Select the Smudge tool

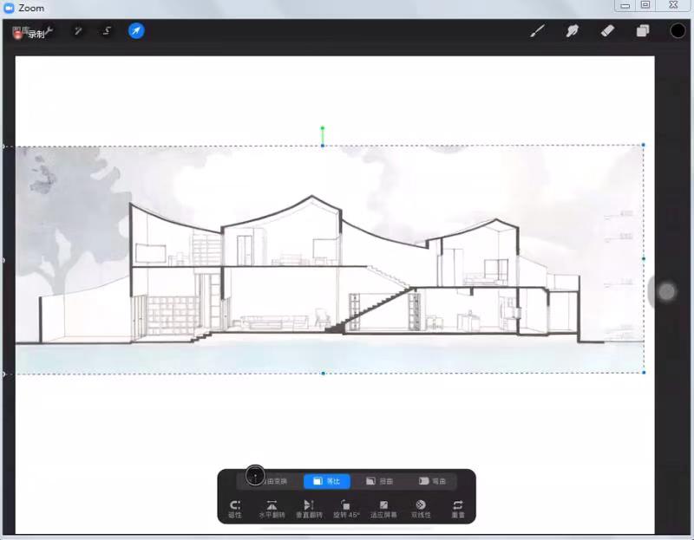pos(572,31)
